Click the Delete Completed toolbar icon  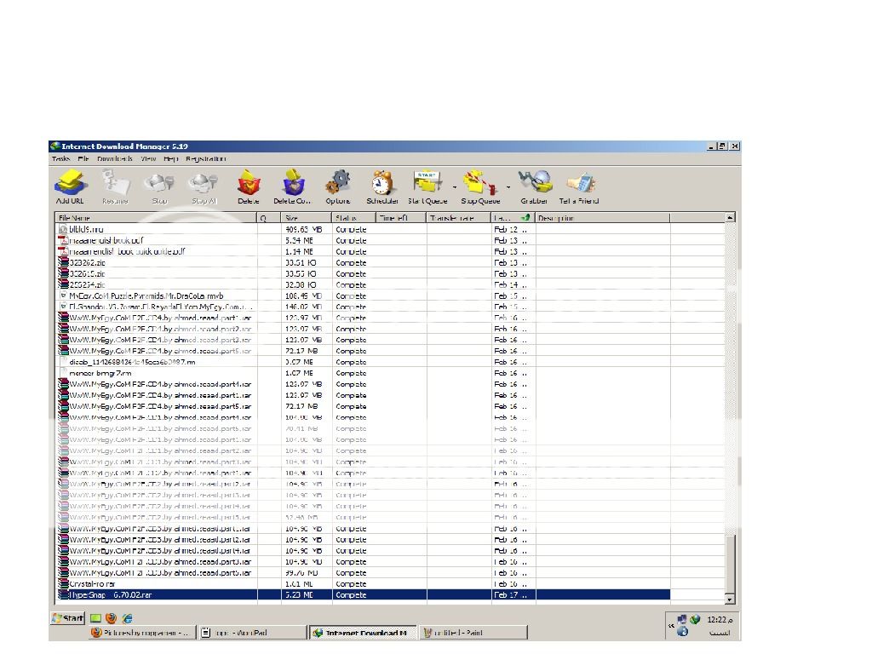[293, 182]
